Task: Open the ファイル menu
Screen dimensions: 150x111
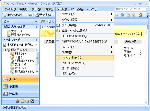Action: [10, 9]
